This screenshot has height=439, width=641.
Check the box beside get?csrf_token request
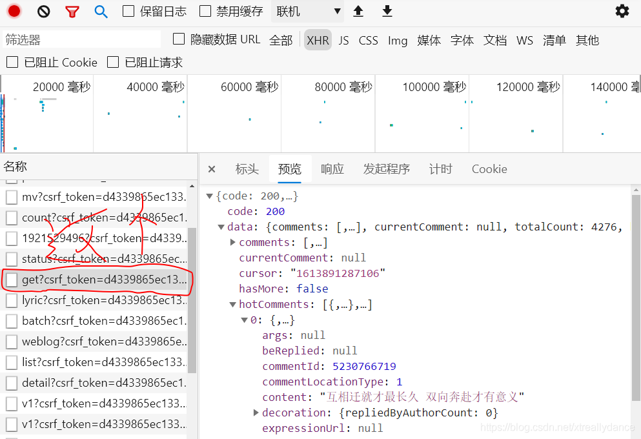tap(12, 280)
